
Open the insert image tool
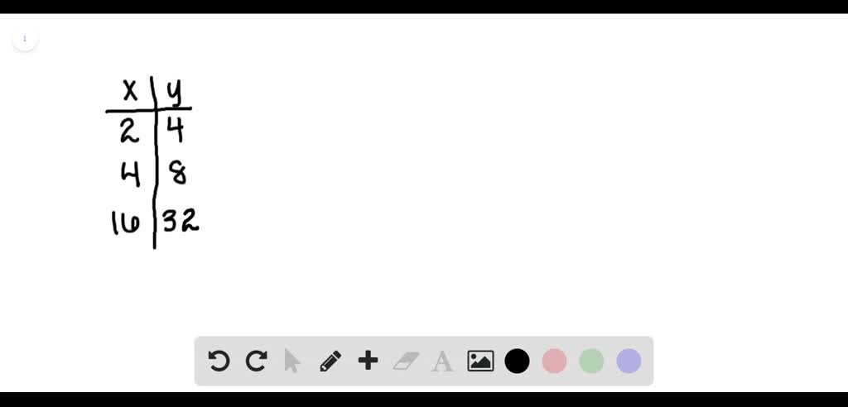click(x=480, y=361)
